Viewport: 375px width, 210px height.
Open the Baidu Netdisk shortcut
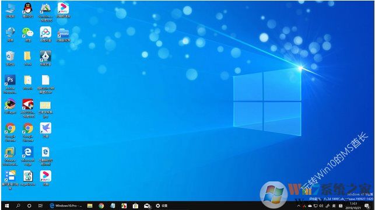point(45,34)
